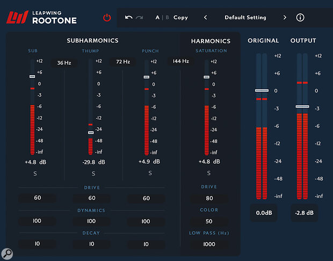Screen dimensions: 333x261
Task: Solo the SUB band with its S button
Action: tap(35, 173)
